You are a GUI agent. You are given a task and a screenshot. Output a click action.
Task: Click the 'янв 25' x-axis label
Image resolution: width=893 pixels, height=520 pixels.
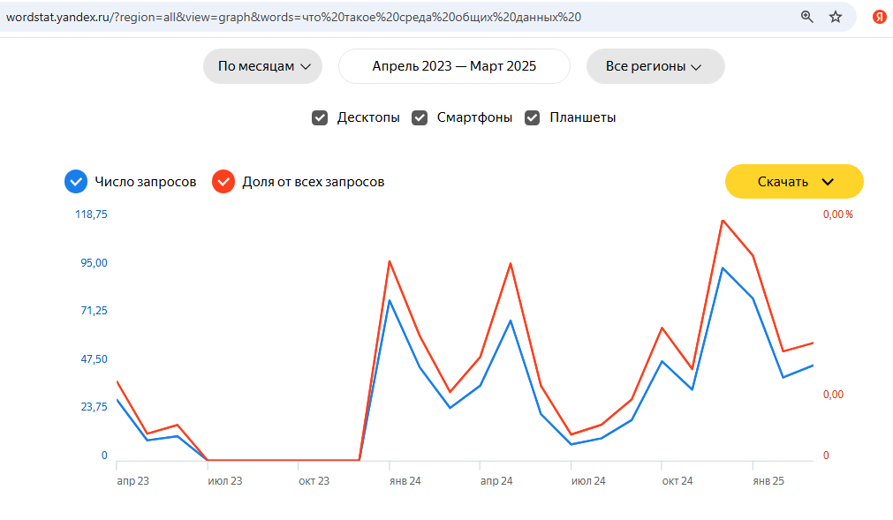[768, 481]
